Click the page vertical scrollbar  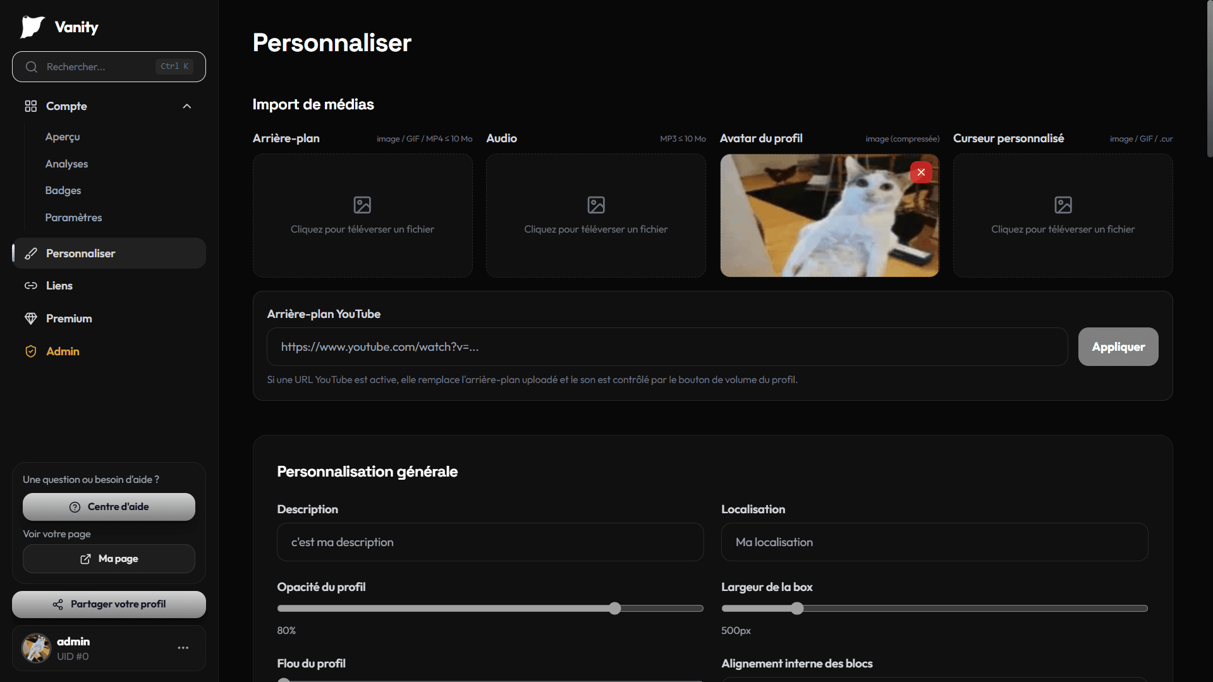pos(1209,79)
